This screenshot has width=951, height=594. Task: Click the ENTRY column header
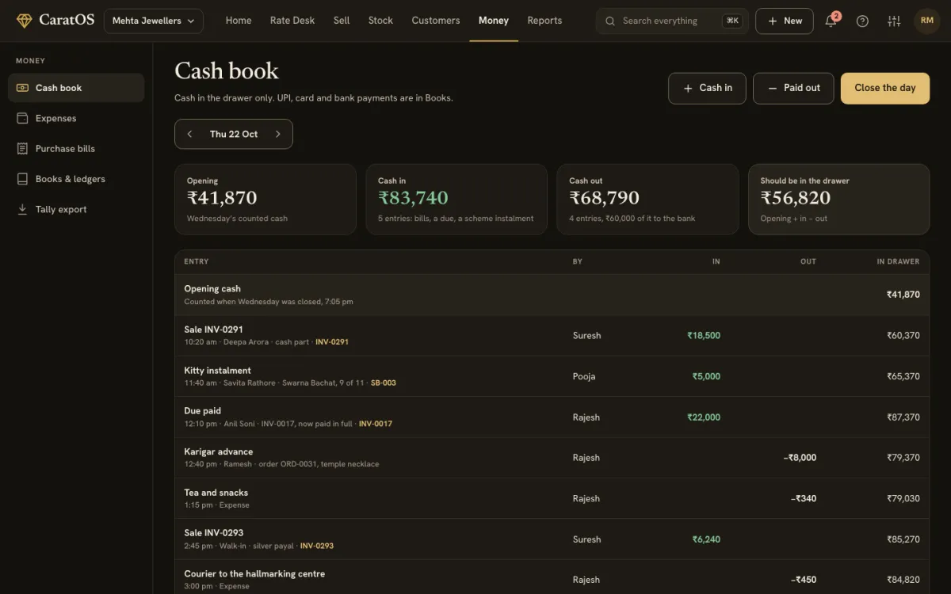point(197,261)
